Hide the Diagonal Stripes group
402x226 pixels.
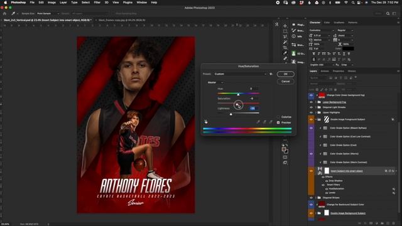[312, 198]
